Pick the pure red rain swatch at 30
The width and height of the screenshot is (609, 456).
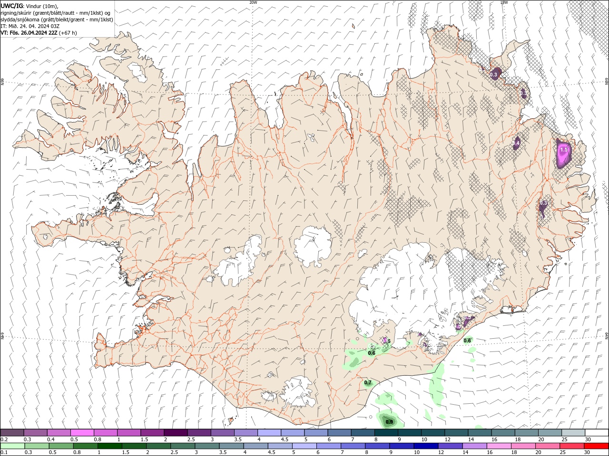[x=596, y=446]
